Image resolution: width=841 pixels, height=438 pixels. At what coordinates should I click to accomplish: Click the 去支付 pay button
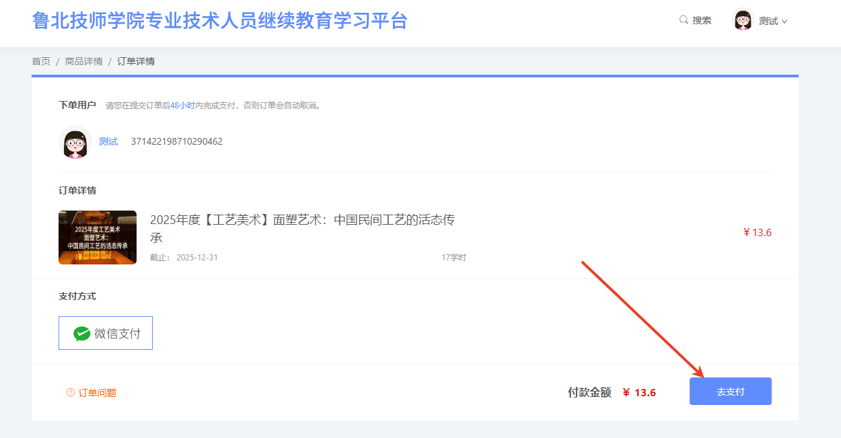(731, 392)
